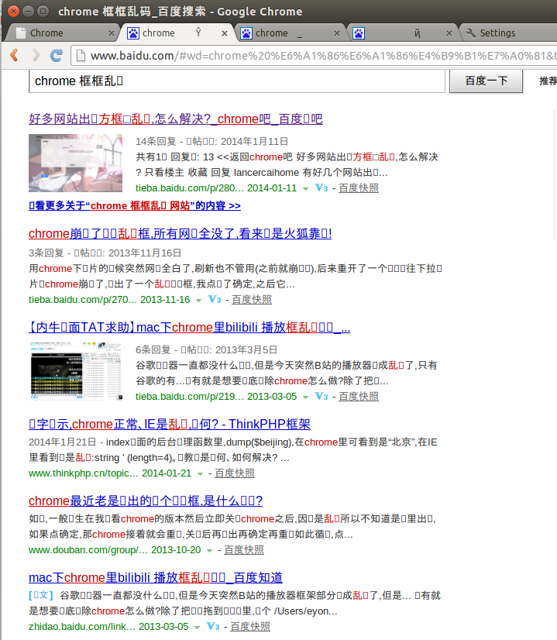Close the first Chrome tab
The height and width of the screenshot is (640, 557).
(111, 33)
